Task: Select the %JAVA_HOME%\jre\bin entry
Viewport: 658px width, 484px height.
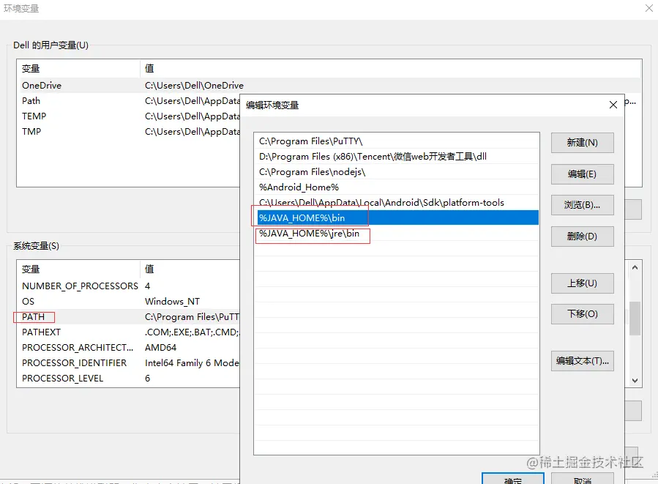Action: click(397, 234)
